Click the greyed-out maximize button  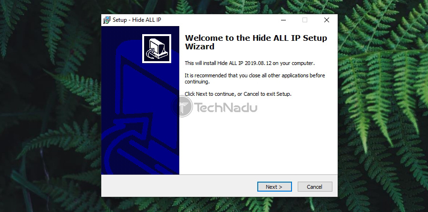[x=305, y=20]
